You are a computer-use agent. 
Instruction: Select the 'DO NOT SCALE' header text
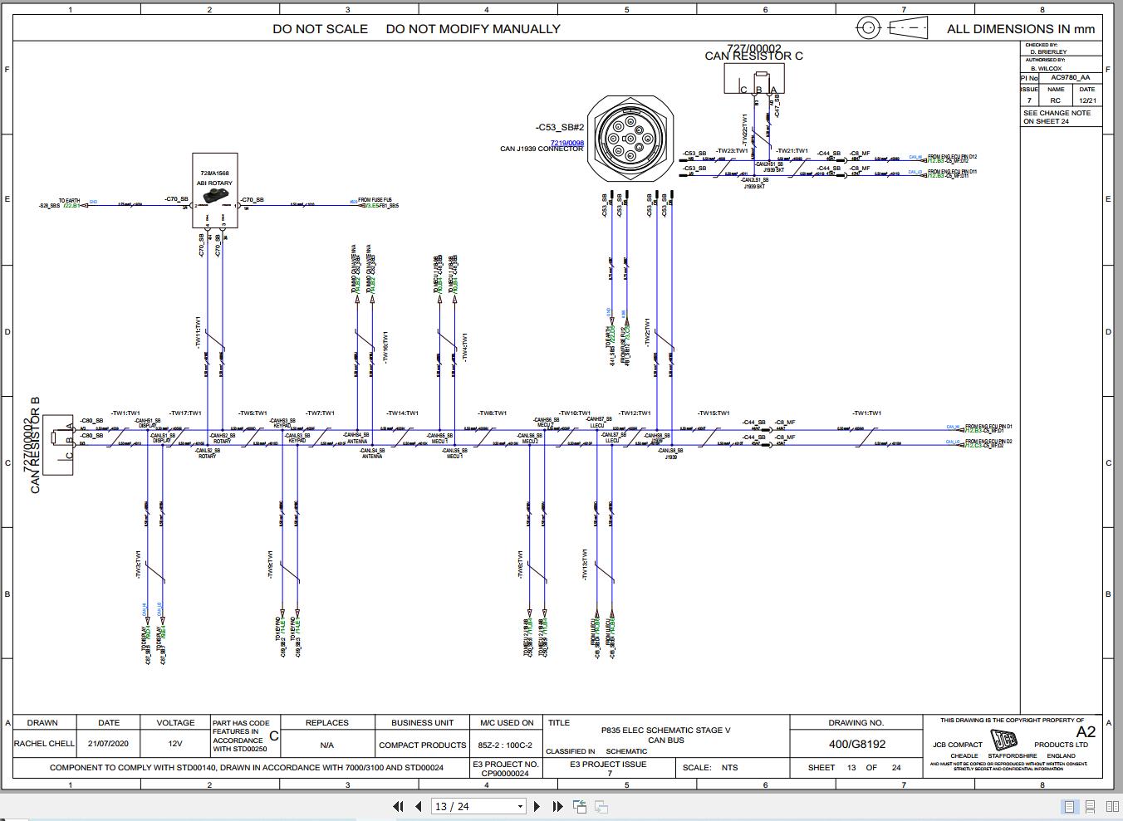pos(321,29)
